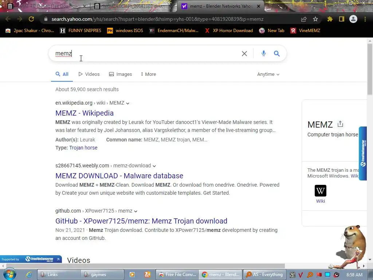Screen dimensions: 373x280
Task: Switch to Videos results tab
Action: pos(89,74)
